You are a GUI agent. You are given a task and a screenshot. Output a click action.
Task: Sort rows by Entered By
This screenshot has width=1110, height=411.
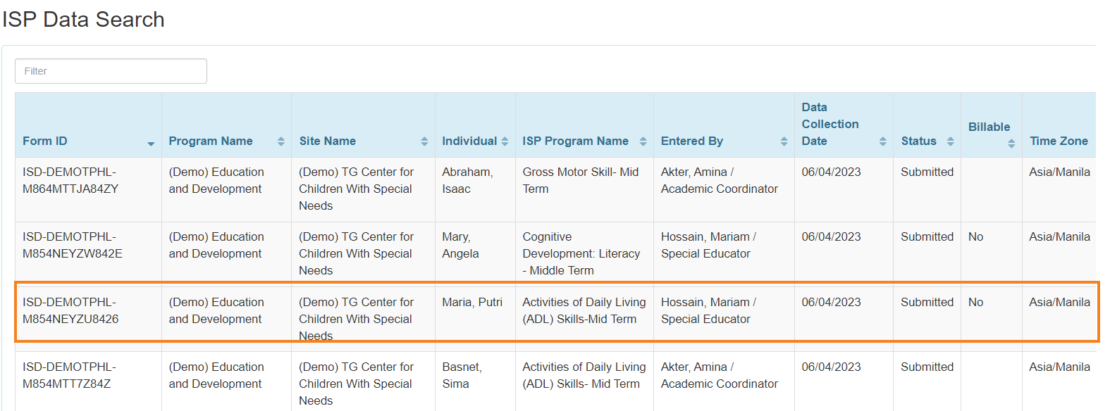[784, 141]
